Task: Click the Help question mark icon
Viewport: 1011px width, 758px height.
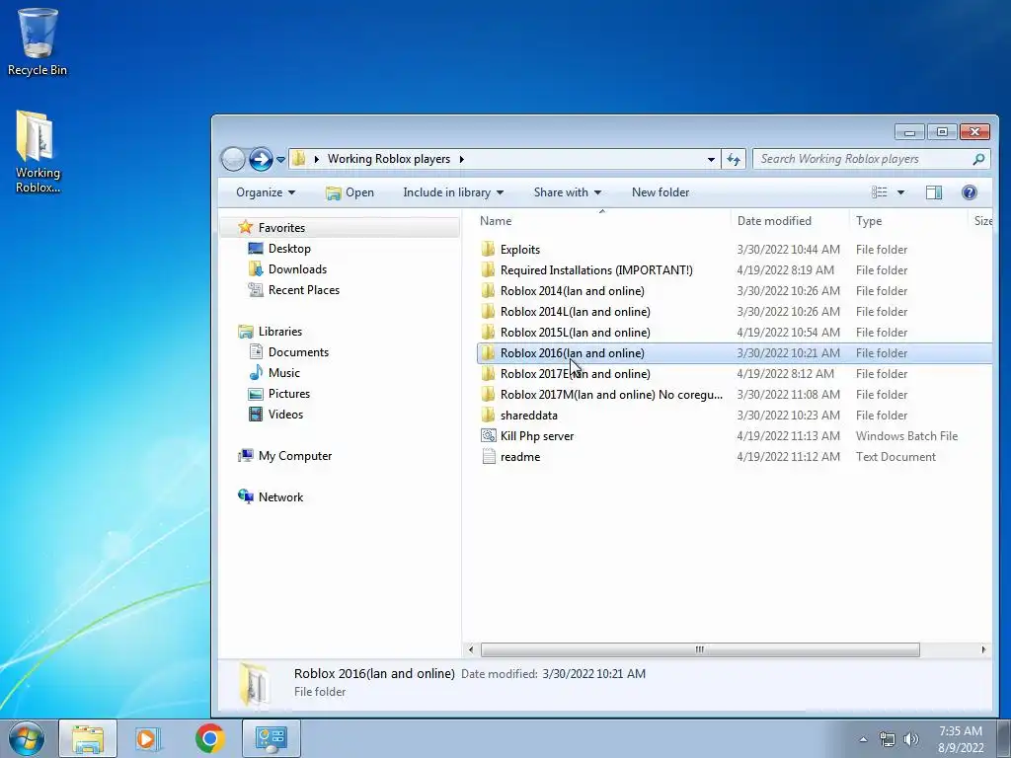Action: [x=970, y=192]
